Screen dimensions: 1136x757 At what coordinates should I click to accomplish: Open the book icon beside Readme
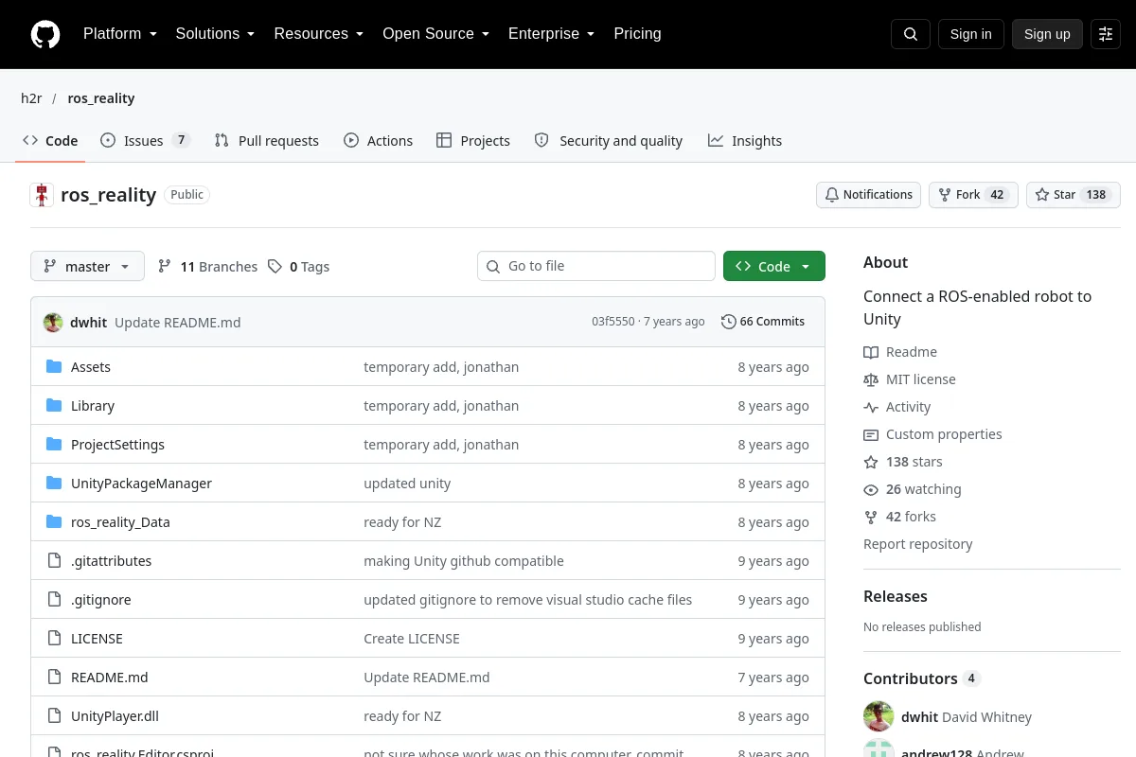coord(871,352)
